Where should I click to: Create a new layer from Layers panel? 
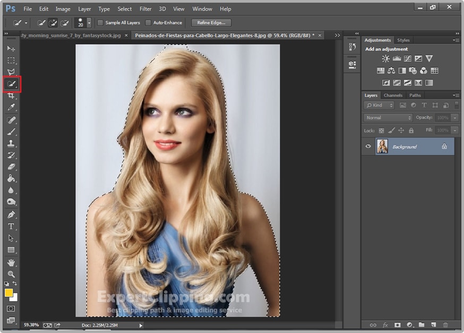pos(434,325)
